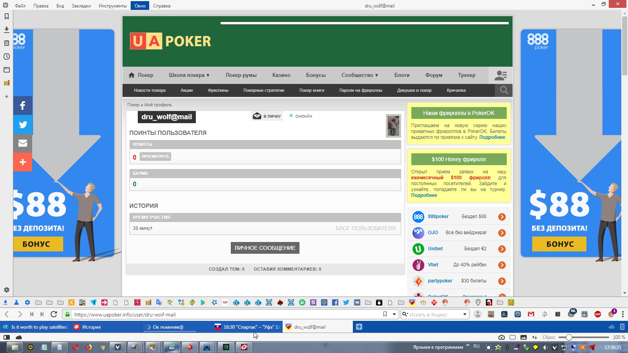Open site search magnifier icon
The height and width of the screenshot is (353, 628).
[x=504, y=90]
